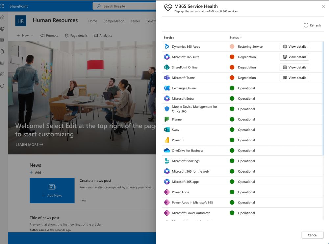Click the Microsoft Entra icon
Screen dimensions: 329x244
click(167, 98)
